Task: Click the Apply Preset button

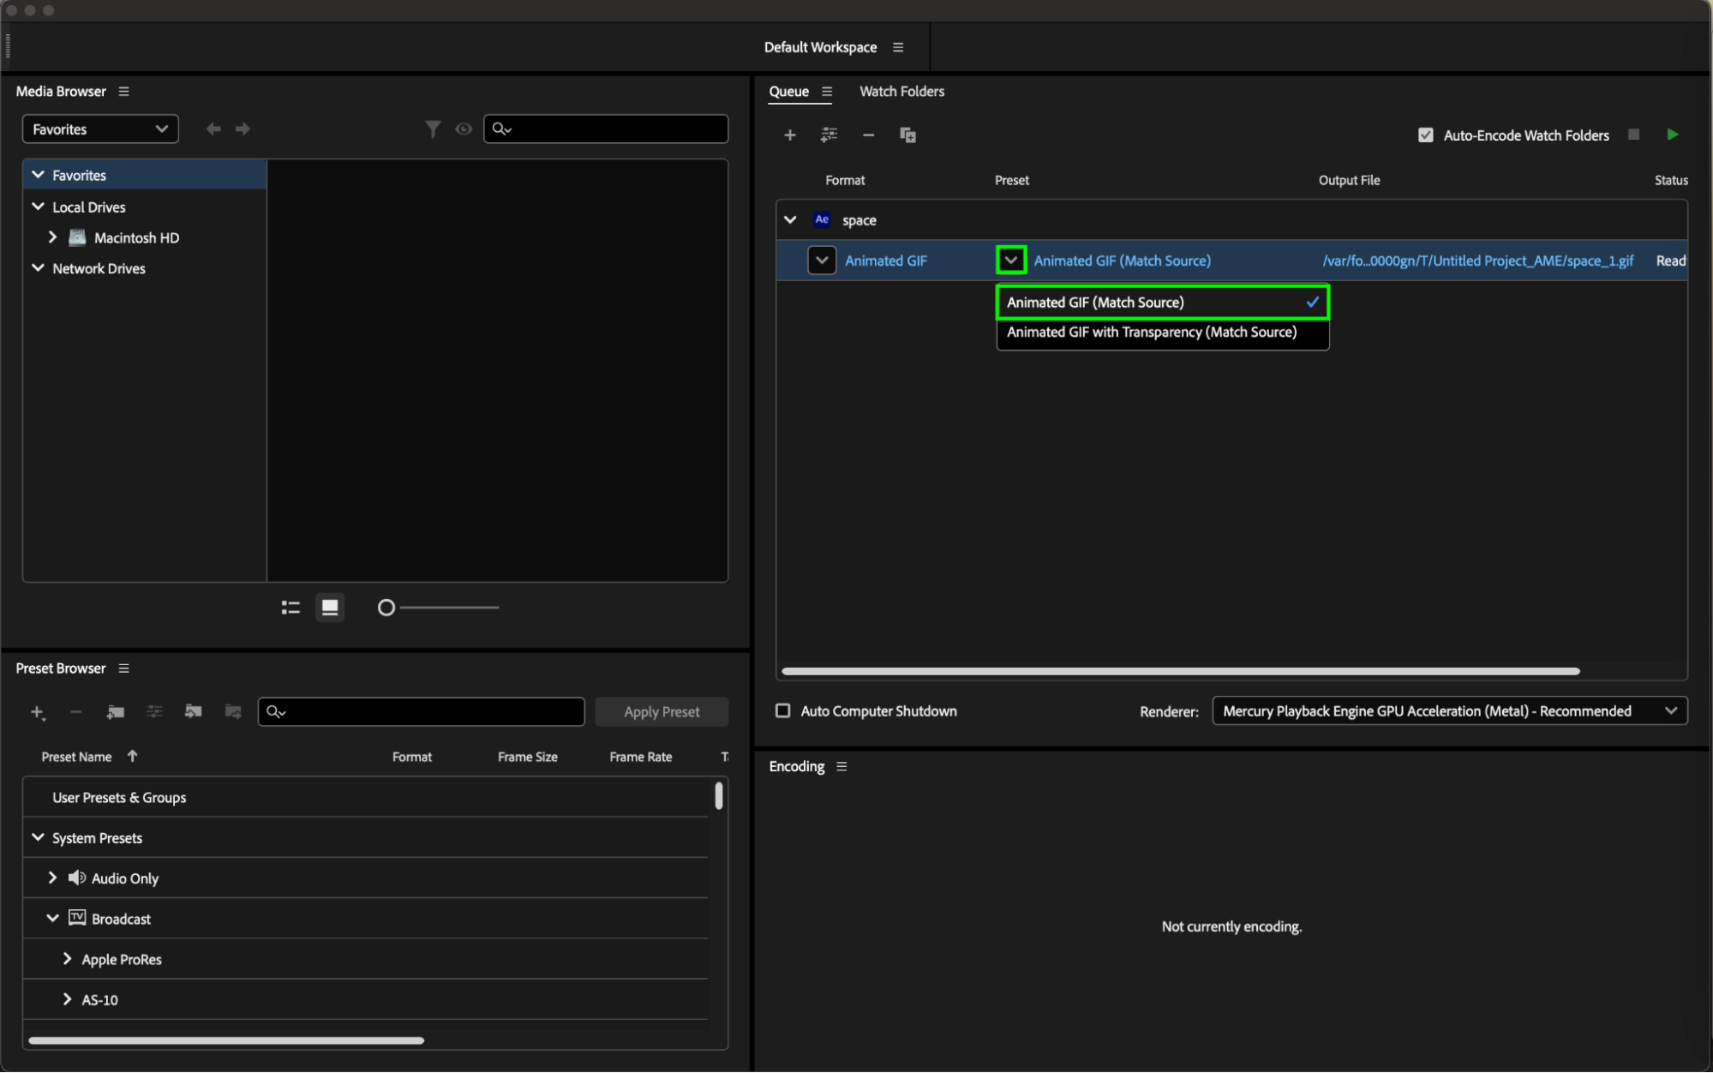Action: coord(662,712)
